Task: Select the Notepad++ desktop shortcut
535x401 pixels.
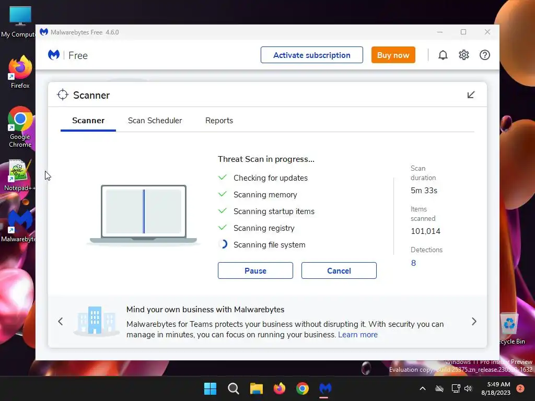Action: coord(20,175)
